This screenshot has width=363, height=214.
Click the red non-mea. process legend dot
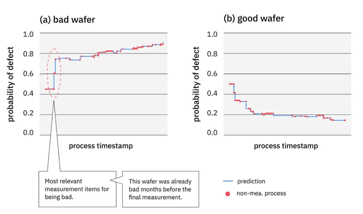tap(228, 194)
